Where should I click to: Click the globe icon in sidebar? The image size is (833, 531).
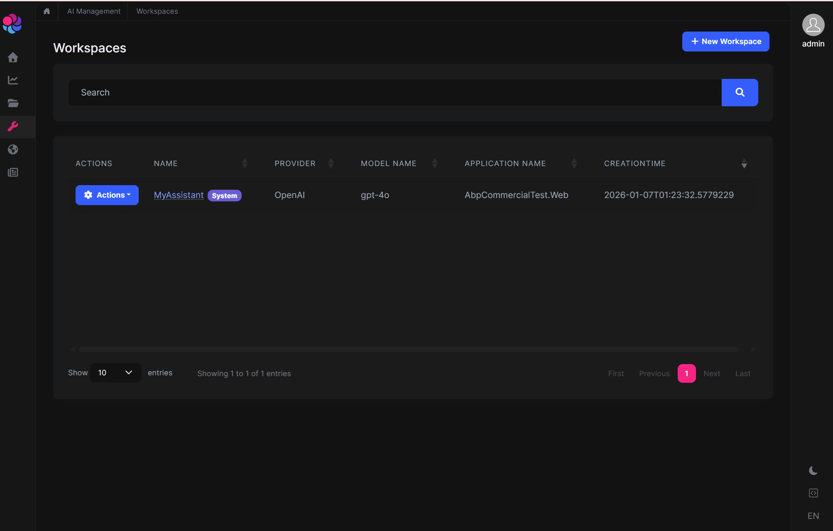click(x=13, y=149)
